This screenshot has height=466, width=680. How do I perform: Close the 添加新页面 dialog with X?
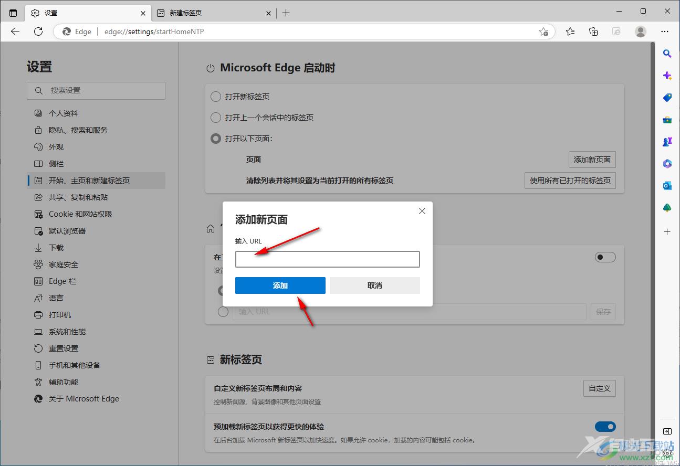coord(422,211)
